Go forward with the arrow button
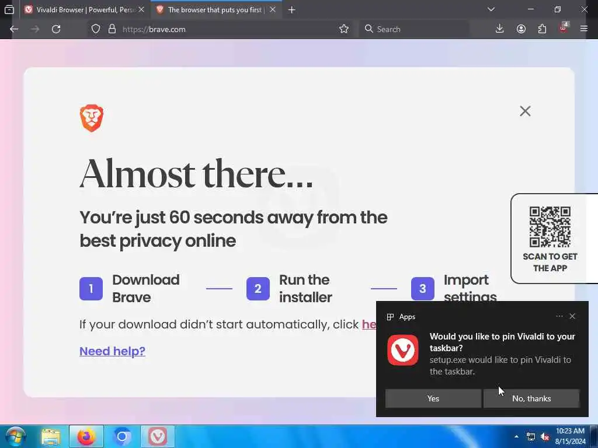The image size is (598, 448). (x=35, y=29)
